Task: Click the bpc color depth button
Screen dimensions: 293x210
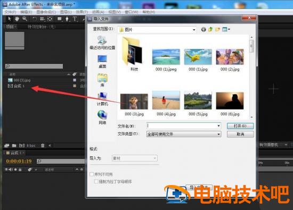Action: click(31, 146)
